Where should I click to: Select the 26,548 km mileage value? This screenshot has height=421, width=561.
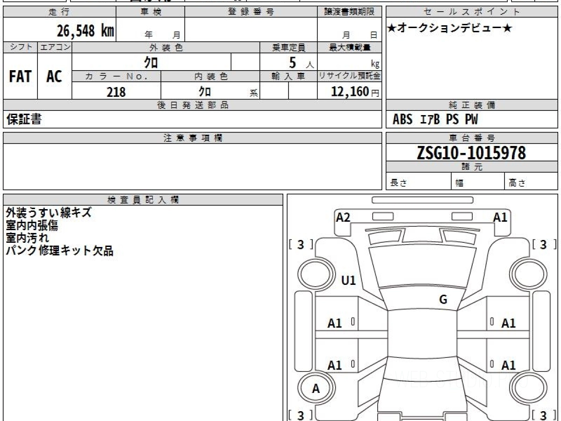(x=86, y=31)
